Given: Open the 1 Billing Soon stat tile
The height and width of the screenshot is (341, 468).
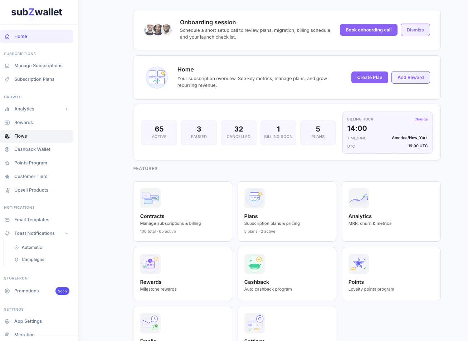Looking at the screenshot, I should pyautogui.click(x=278, y=133).
